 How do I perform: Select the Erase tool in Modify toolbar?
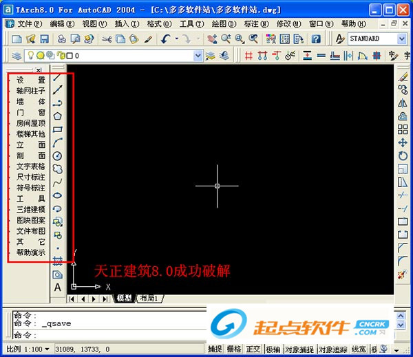(403, 77)
